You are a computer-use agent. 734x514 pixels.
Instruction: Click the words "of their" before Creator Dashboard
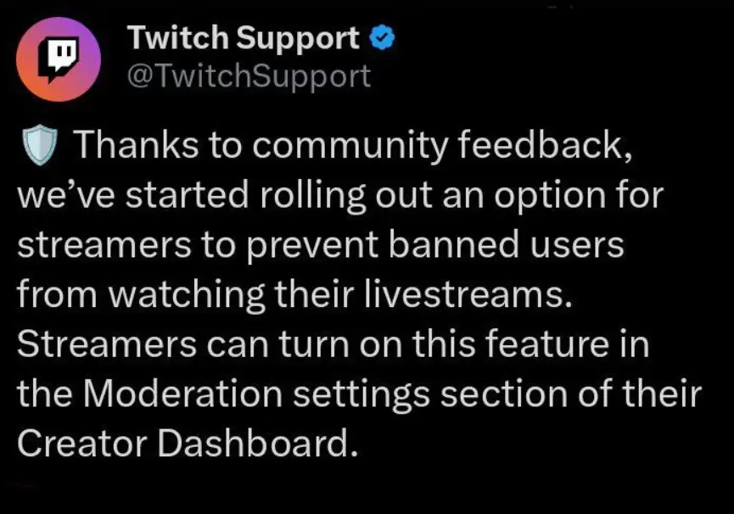click(x=645, y=395)
